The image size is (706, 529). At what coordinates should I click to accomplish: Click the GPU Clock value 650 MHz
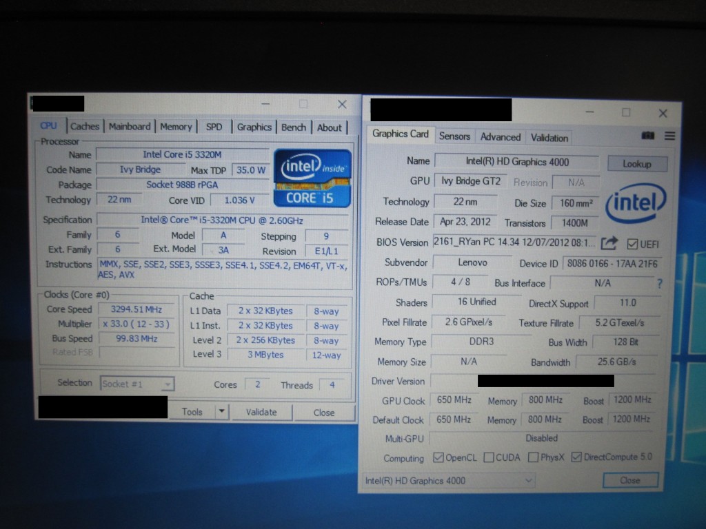pyautogui.click(x=454, y=400)
